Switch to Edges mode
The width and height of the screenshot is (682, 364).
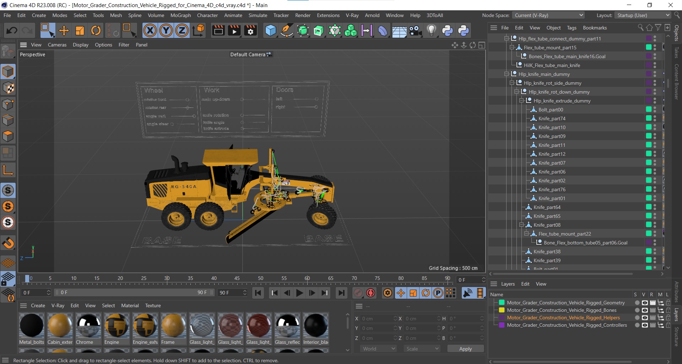(8, 120)
